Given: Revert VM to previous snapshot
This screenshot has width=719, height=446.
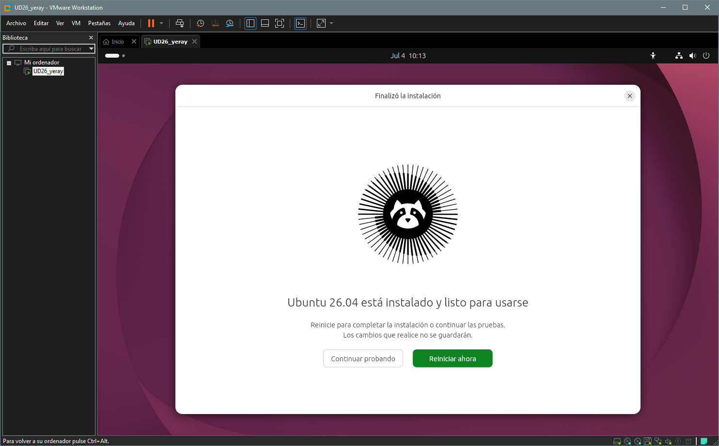Looking at the screenshot, I should tap(215, 23).
